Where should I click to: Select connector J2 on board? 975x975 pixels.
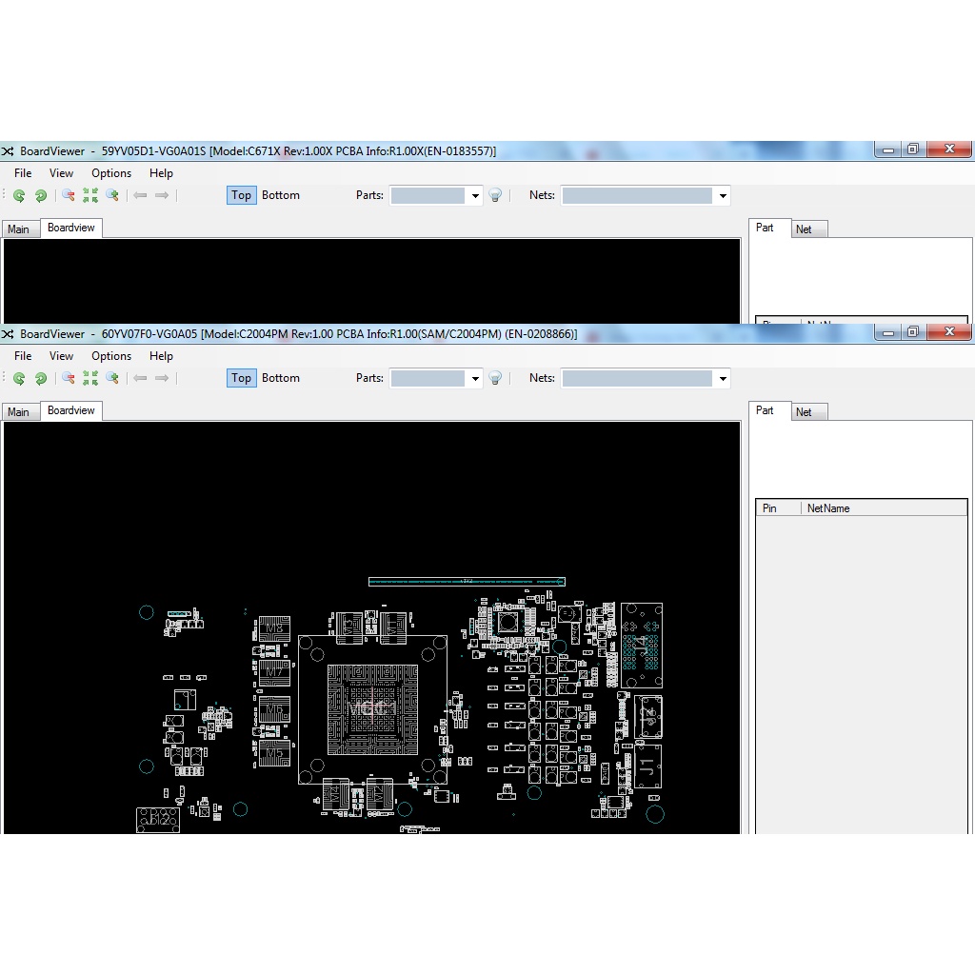[647, 717]
